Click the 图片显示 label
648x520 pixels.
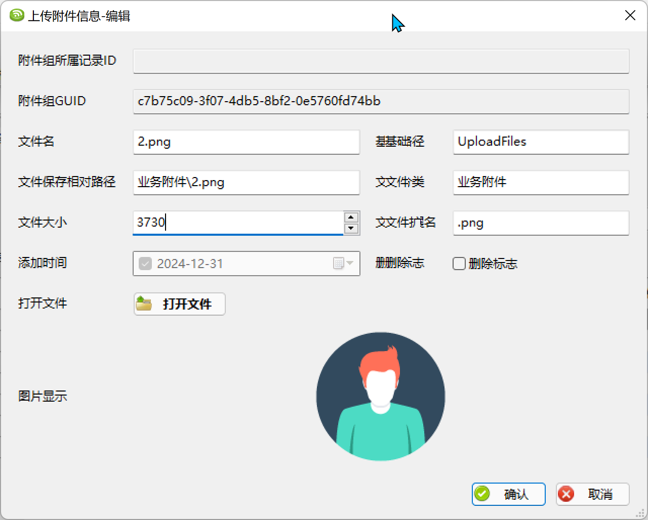click(43, 397)
